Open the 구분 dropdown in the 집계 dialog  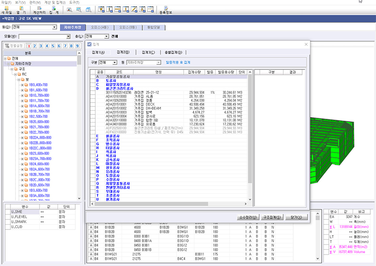115,63
